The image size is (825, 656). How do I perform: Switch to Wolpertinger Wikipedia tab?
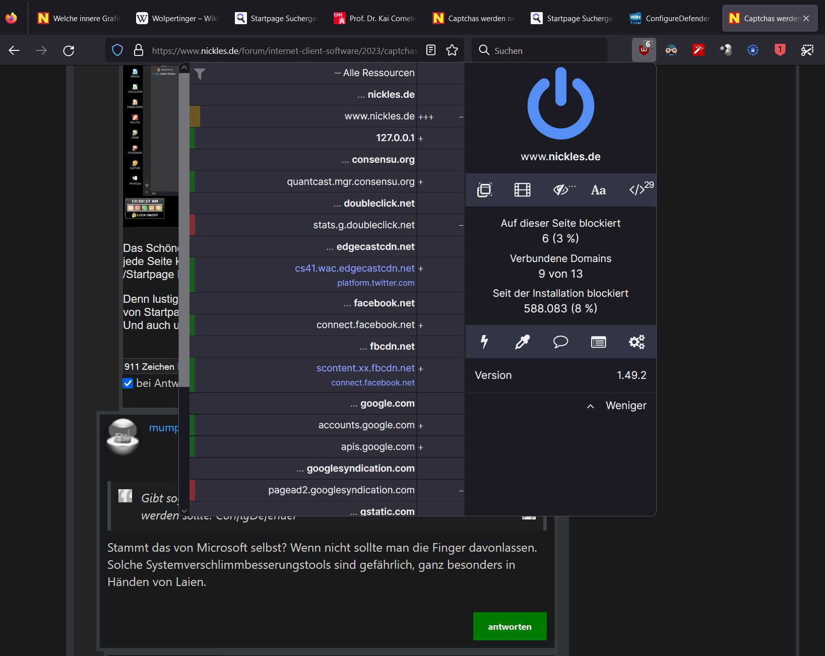pos(177,18)
